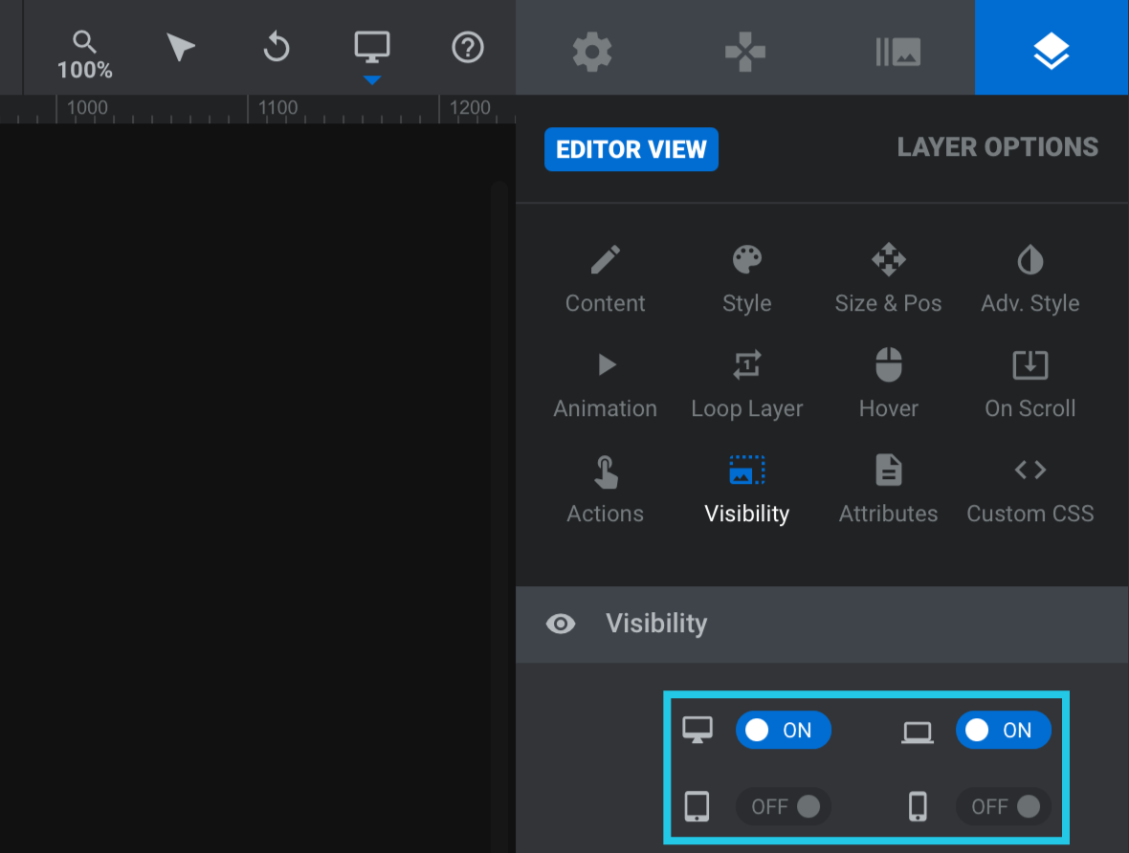The image size is (1129, 853).
Task: Select the pointer selection tool
Action: [180, 48]
